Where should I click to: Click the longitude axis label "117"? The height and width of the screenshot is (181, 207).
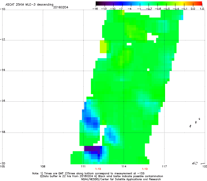pos(164,167)
